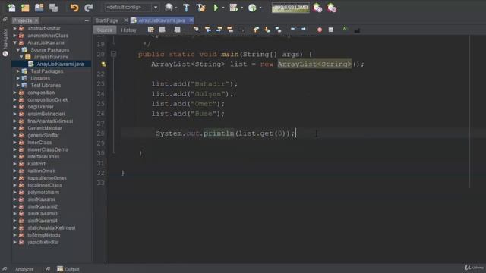Select the ArrayListKavrami.java editor tab

[162, 20]
